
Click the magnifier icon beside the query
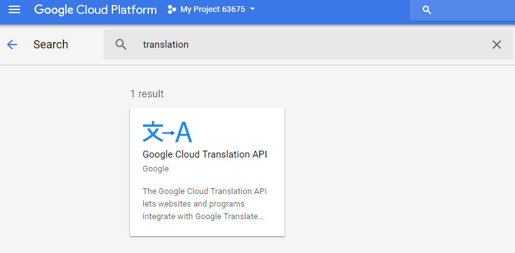click(x=121, y=45)
